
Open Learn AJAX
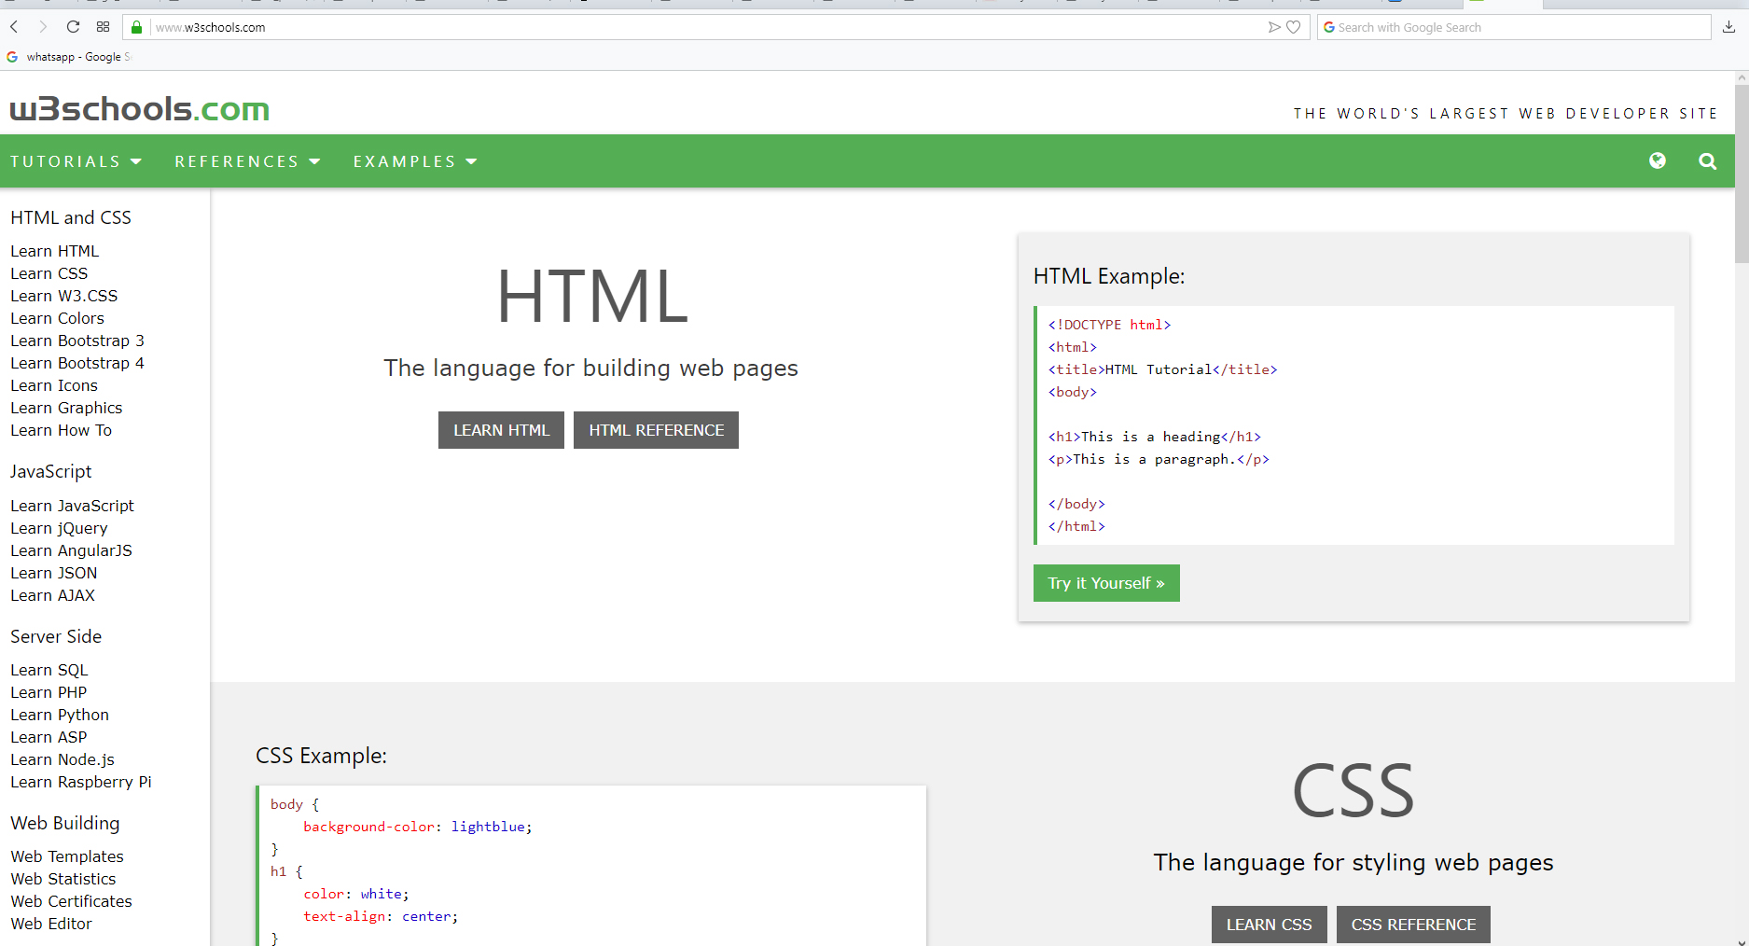(x=53, y=595)
